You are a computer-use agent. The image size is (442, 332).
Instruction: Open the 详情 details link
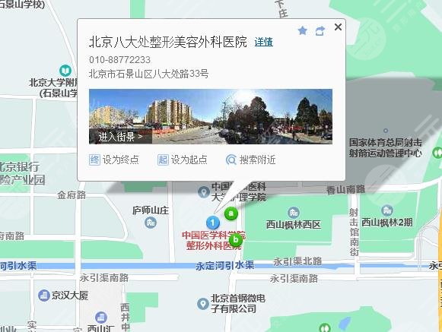coord(263,43)
